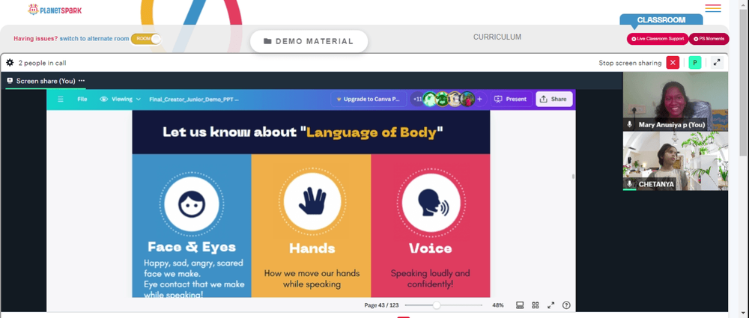Open the Demo Material tab
The image size is (749, 318).
pyautogui.click(x=309, y=41)
